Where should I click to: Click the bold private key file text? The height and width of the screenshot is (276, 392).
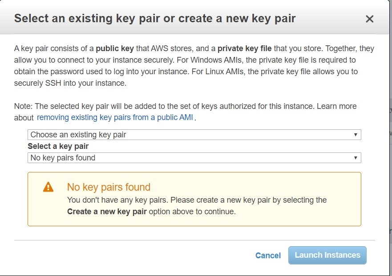pos(244,48)
